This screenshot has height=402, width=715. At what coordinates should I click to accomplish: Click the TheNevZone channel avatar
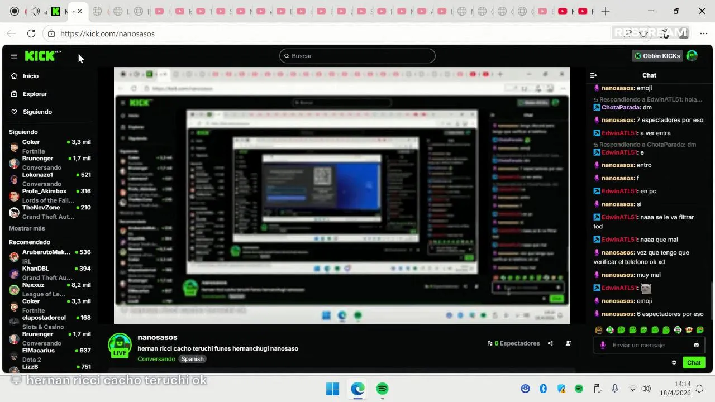(14, 212)
